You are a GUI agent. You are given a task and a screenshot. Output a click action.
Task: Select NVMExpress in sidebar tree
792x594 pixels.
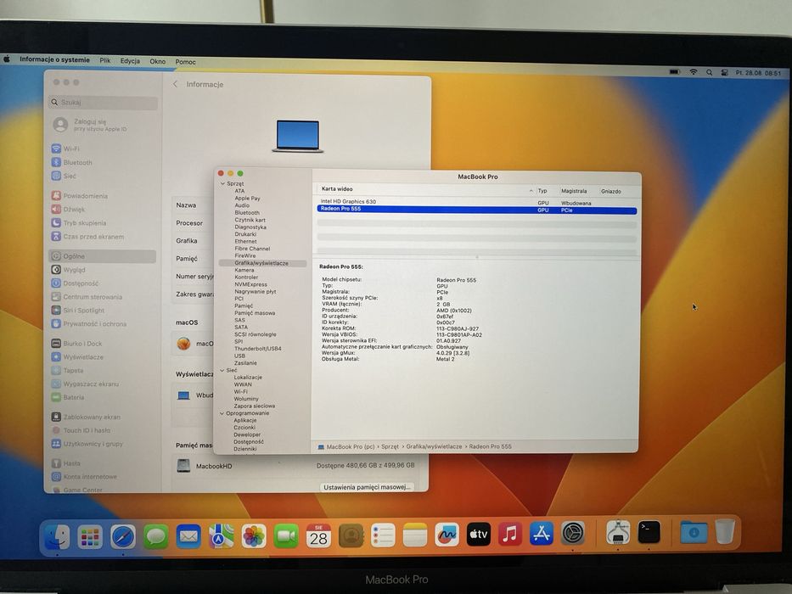[251, 284]
